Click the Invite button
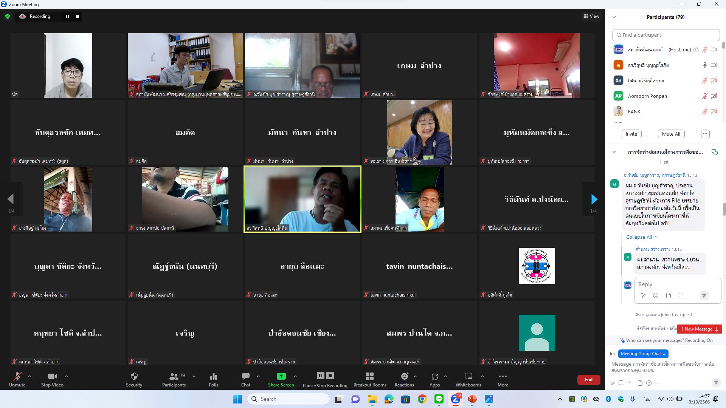This screenshot has height=408, width=726. click(x=631, y=134)
